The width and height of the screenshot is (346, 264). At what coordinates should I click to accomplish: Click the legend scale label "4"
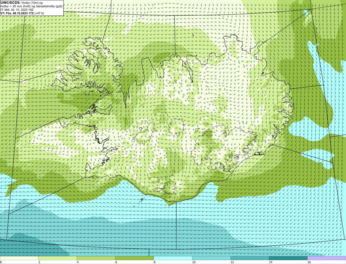tap(78, 262)
